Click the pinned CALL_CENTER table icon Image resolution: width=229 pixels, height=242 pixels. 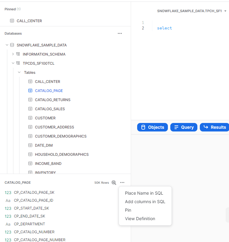(12, 21)
